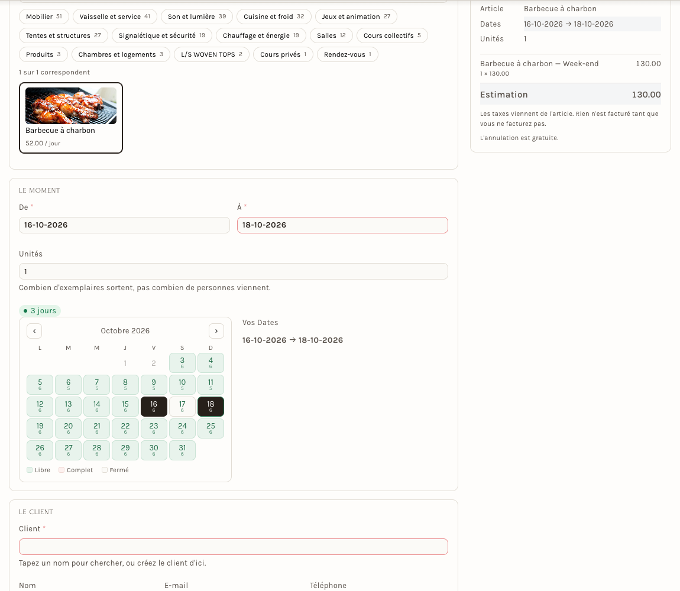Image resolution: width=680 pixels, height=591 pixels.
Task: Pick October 3 in the calendar
Action: (182, 363)
